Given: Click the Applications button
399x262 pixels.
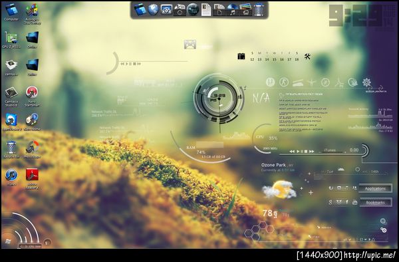Looking at the screenshot, I should pyautogui.click(x=375, y=188).
